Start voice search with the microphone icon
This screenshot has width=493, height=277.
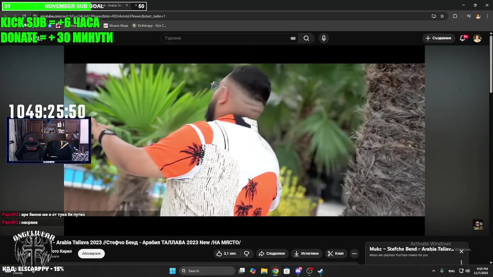pyautogui.click(x=324, y=38)
